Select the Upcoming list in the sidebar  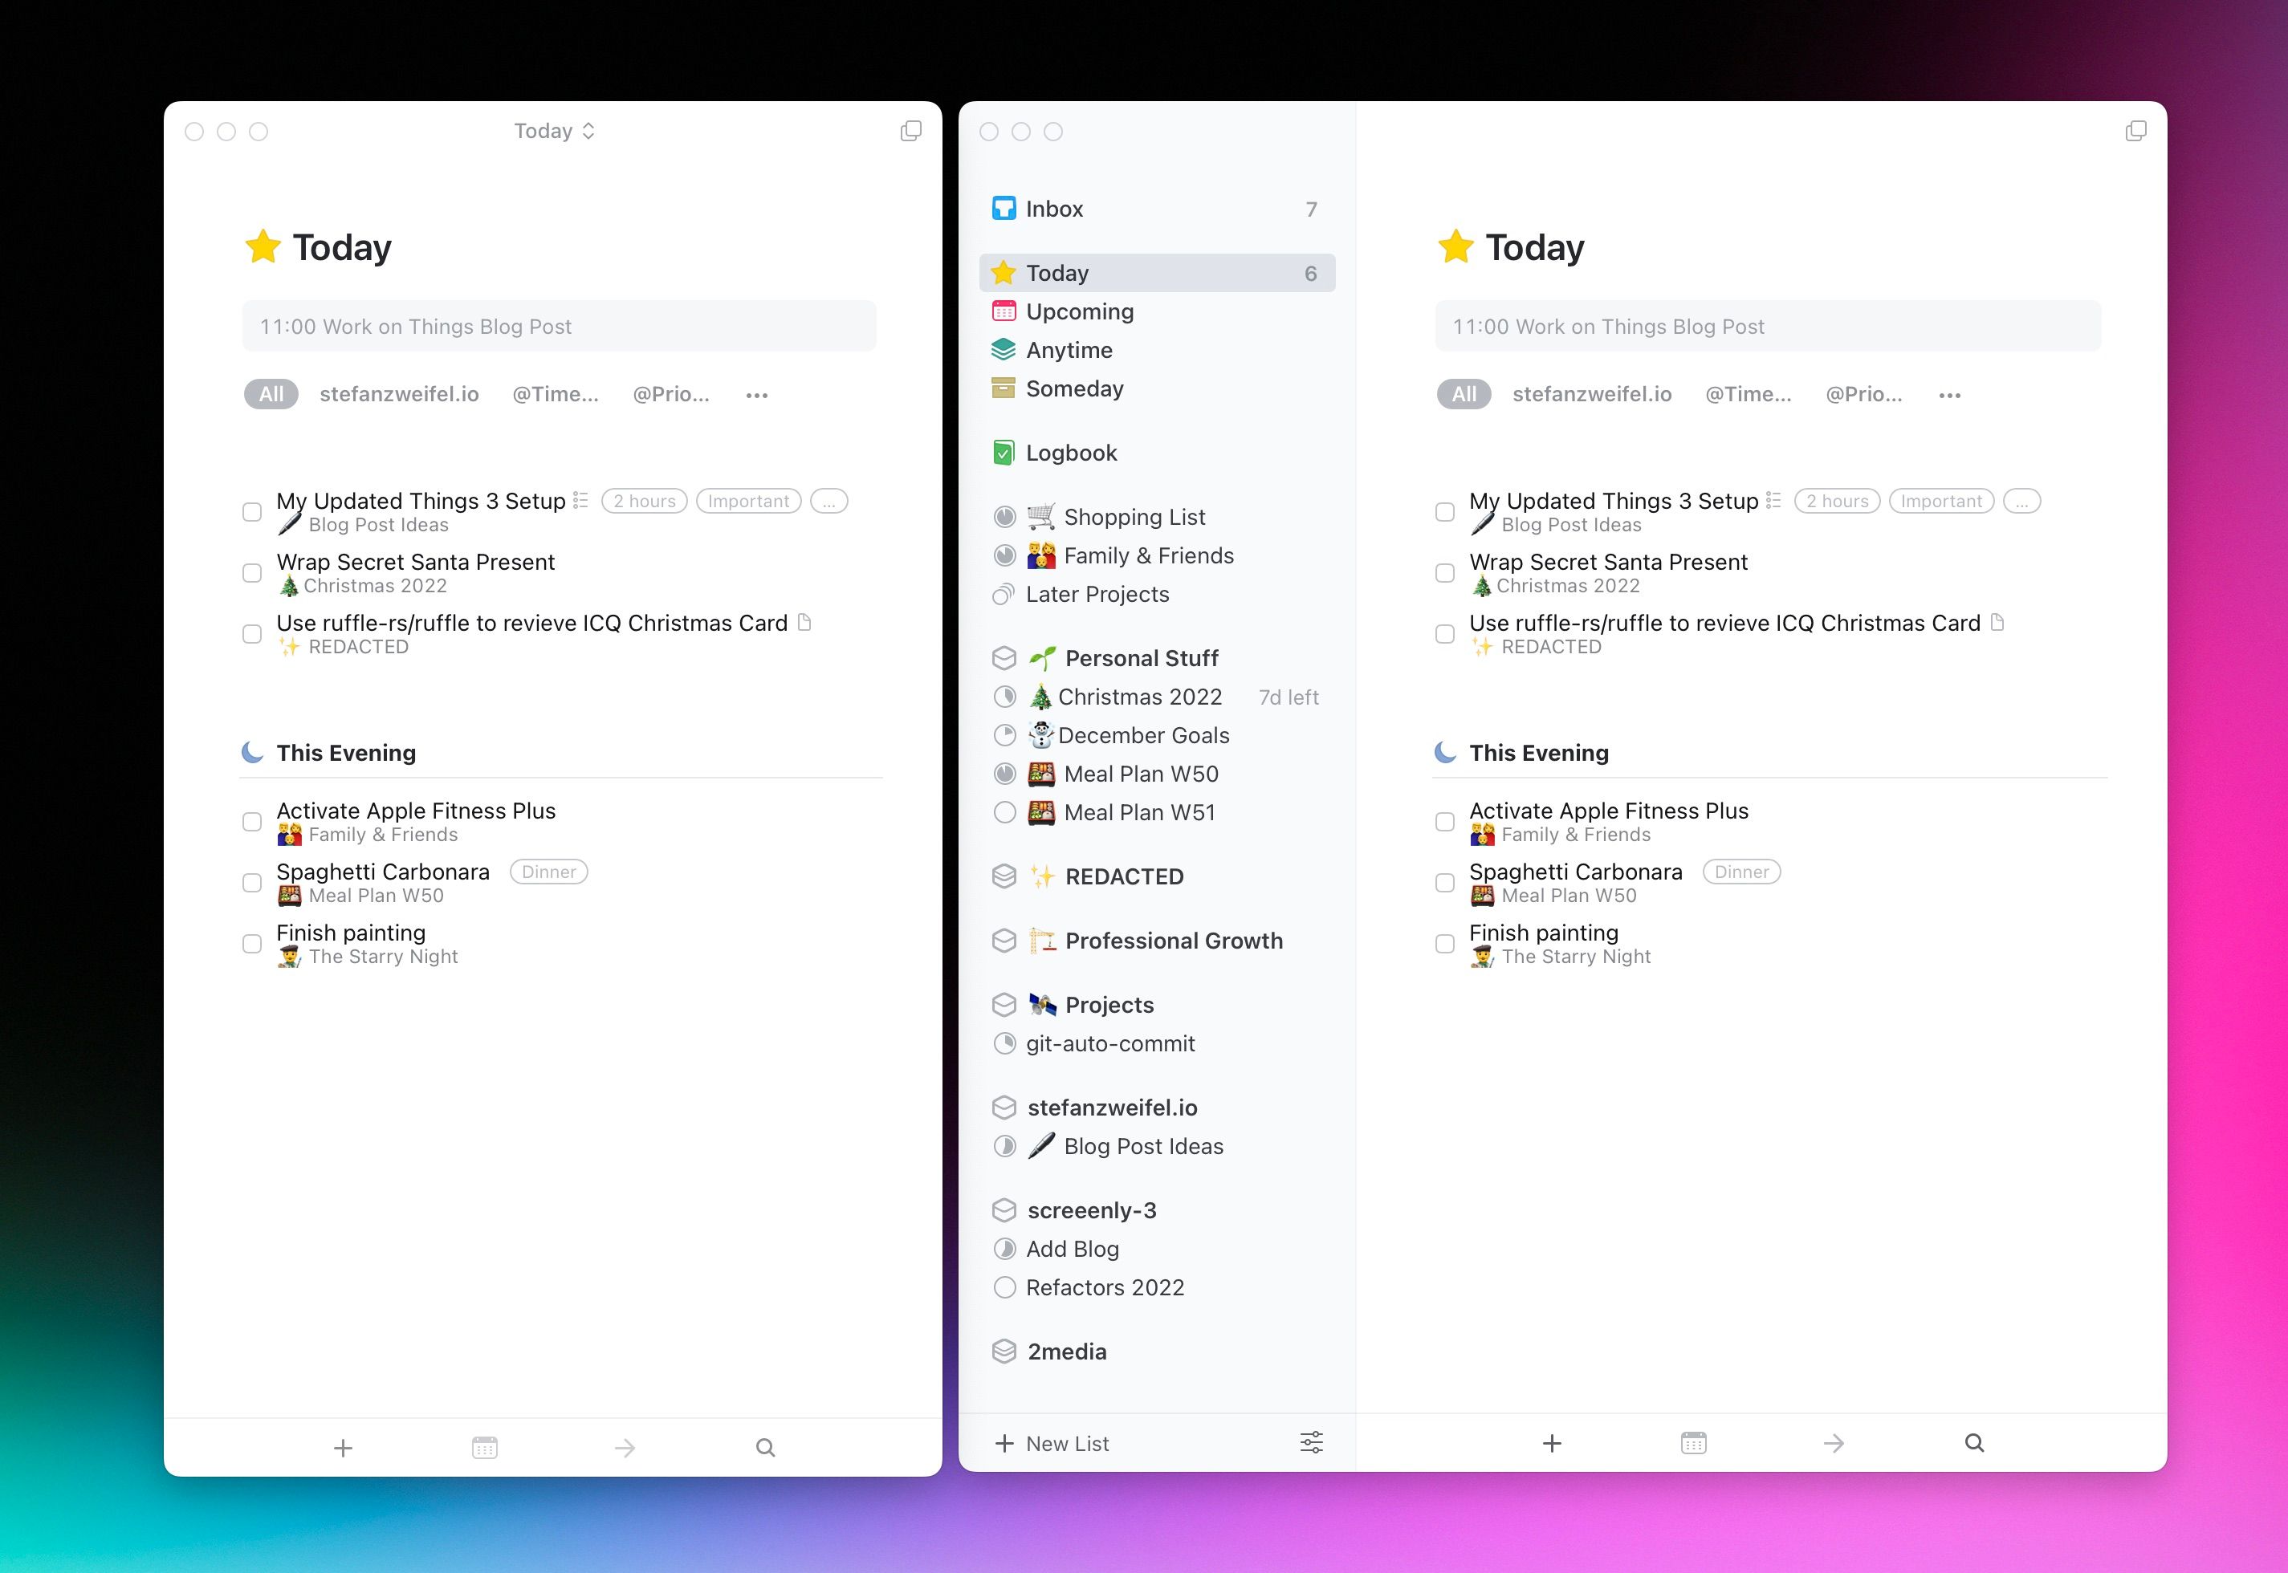(1080, 311)
